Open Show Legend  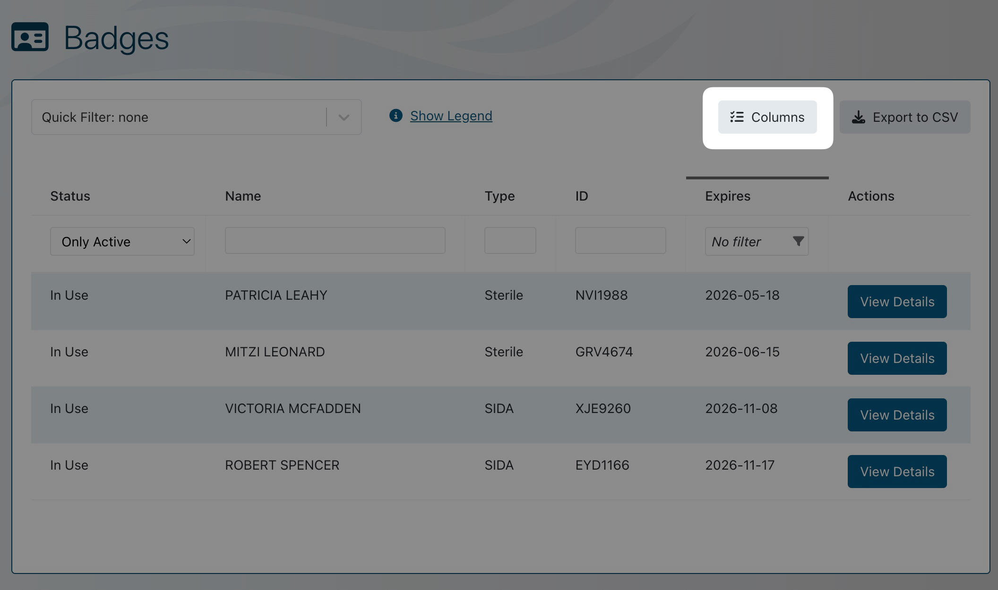tap(451, 116)
